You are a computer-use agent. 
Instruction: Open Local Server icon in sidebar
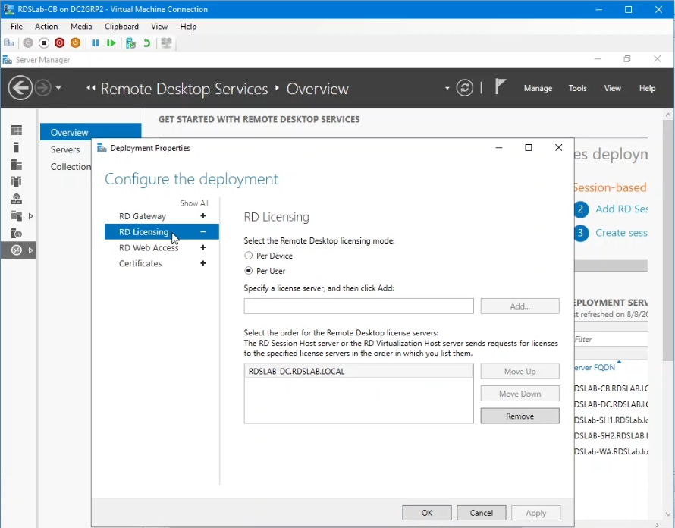(17, 147)
